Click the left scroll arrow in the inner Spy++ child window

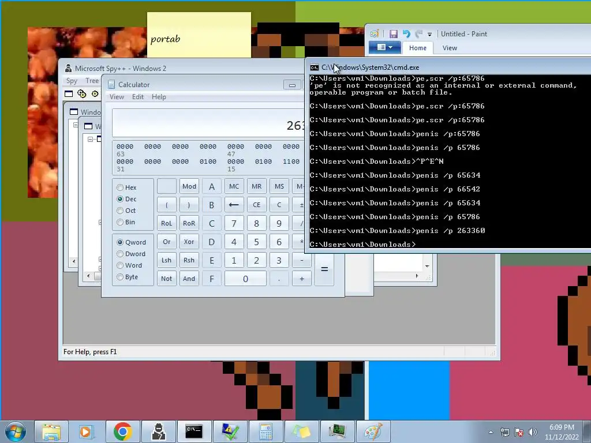(88, 276)
